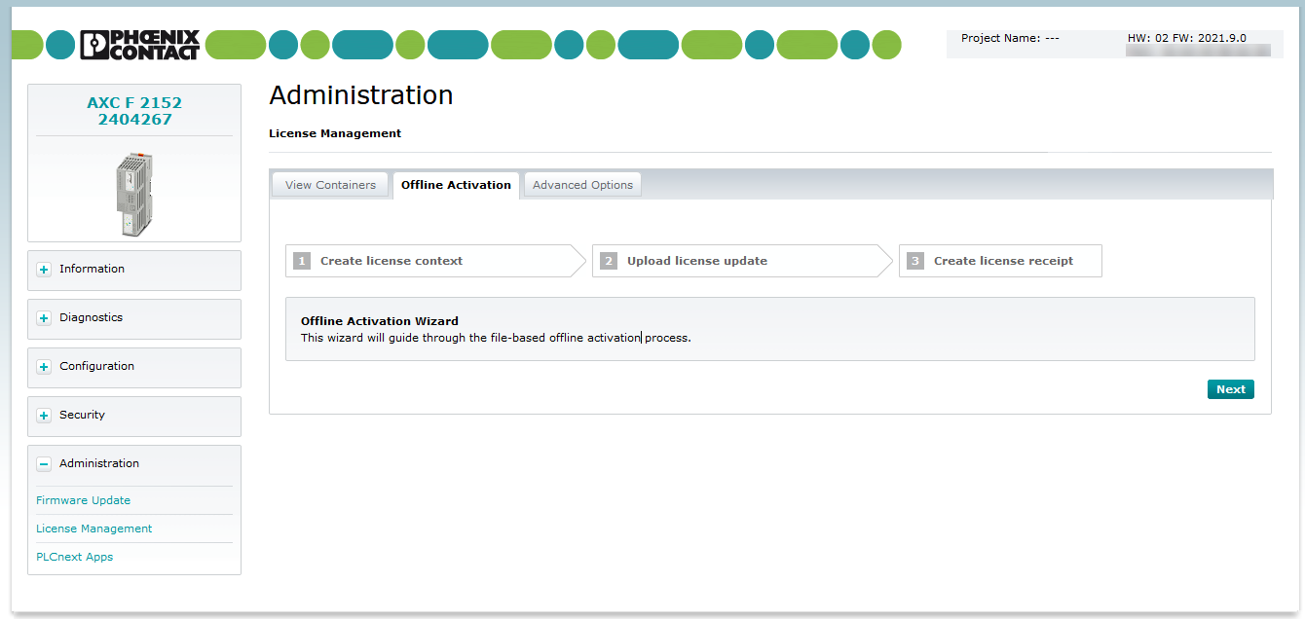1305x620 pixels.
Task: Switch to the View Containers tab
Action: pyautogui.click(x=330, y=185)
